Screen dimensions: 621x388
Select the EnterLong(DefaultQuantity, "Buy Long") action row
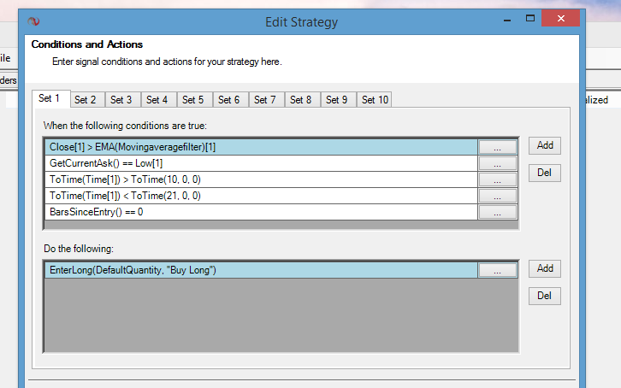257,270
